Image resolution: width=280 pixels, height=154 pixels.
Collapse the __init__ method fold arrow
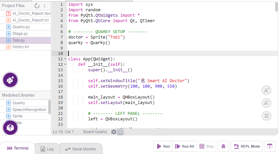[x=65, y=64]
